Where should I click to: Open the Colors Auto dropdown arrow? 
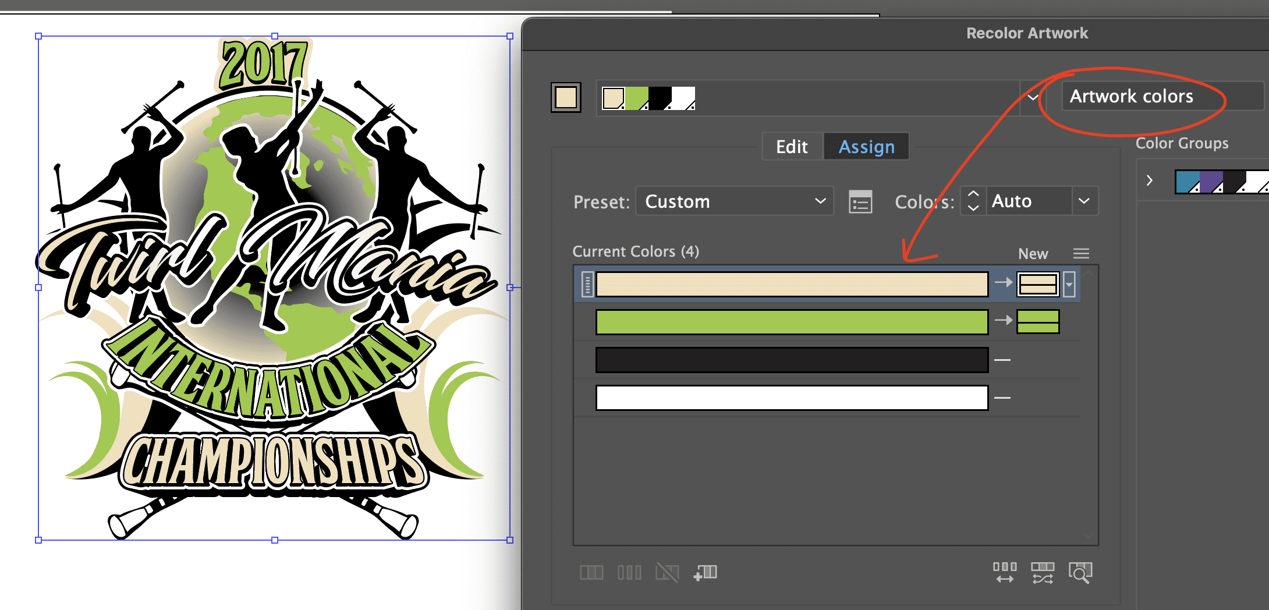[x=1084, y=201]
